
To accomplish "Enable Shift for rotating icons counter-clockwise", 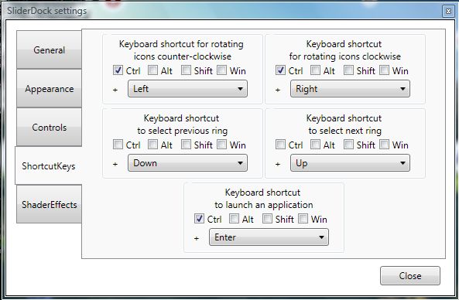I will (x=186, y=70).
